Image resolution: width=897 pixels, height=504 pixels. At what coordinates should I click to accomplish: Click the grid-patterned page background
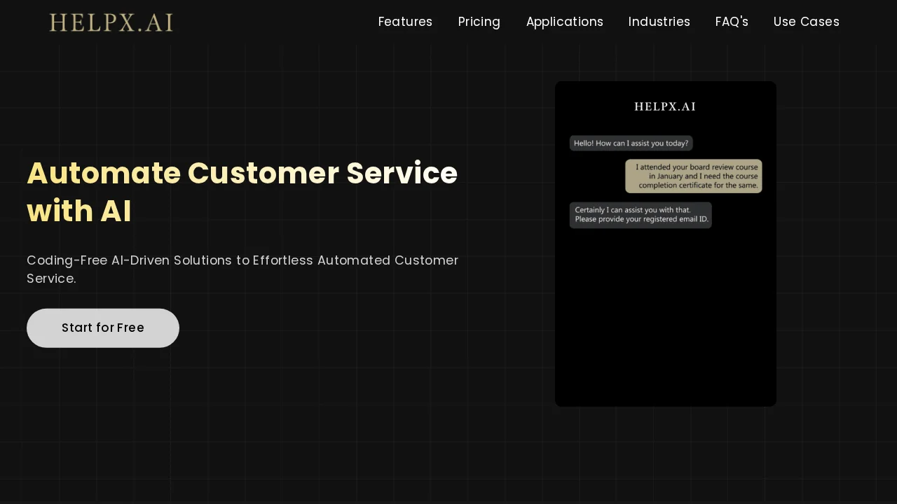point(280,434)
